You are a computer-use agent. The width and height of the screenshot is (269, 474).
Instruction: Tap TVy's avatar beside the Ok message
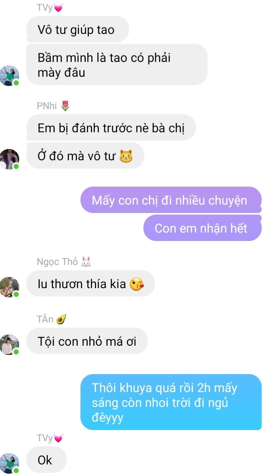coord(9,464)
